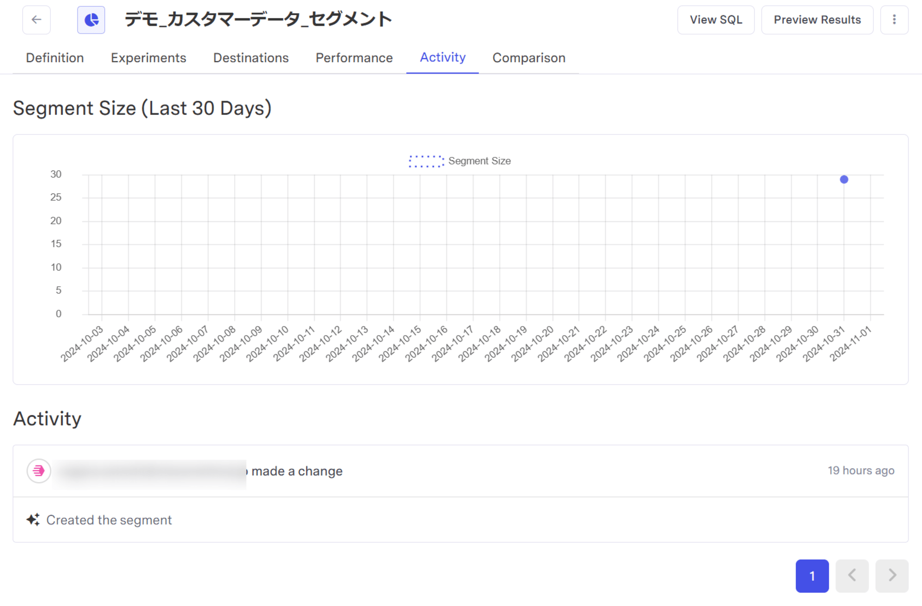
Task: Go to next activity page
Action: click(892, 576)
